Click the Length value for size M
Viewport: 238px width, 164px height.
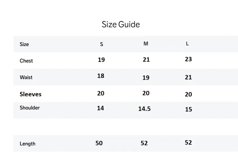(144, 143)
